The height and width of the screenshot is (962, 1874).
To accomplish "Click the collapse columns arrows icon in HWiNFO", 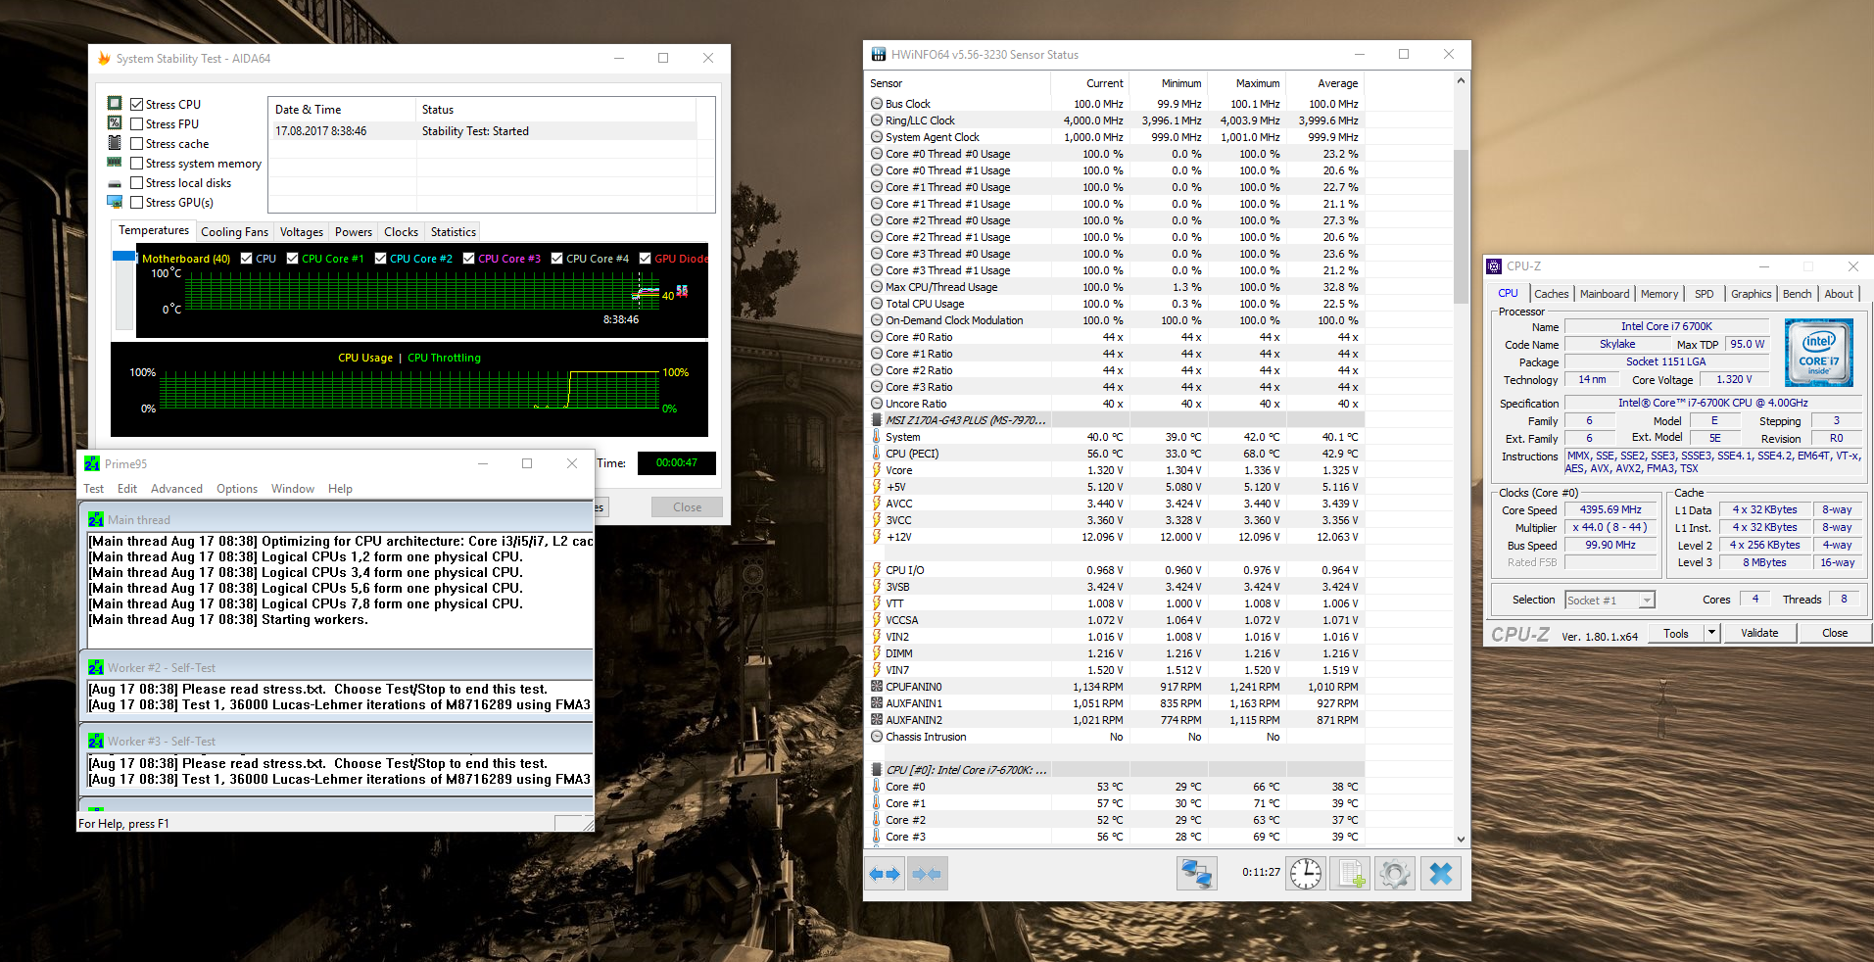I will point(927,874).
